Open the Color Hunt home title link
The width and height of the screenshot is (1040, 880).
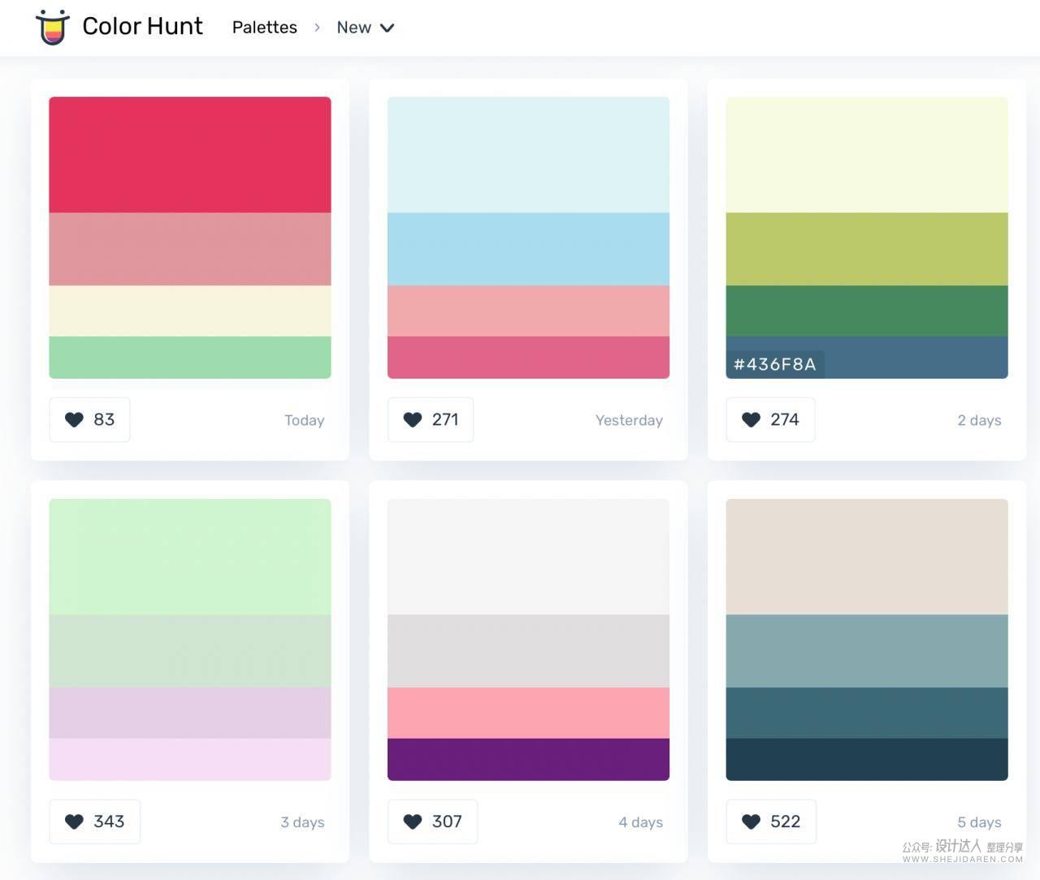coord(142,26)
